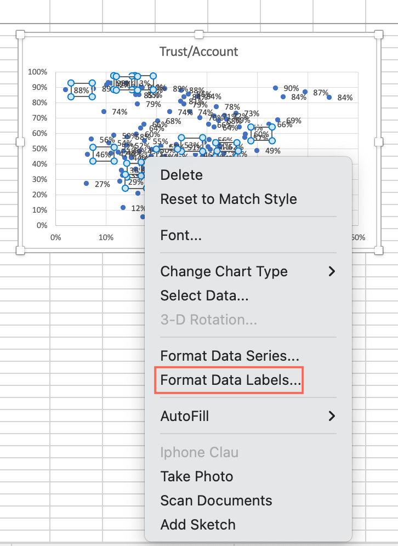Open the Font... dialog entry
Viewport: 398px width, 546px height.
coord(181,235)
